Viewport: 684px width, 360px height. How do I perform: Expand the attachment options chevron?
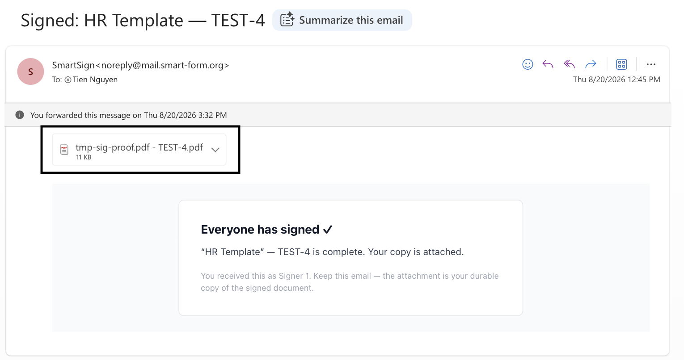(215, 150)
